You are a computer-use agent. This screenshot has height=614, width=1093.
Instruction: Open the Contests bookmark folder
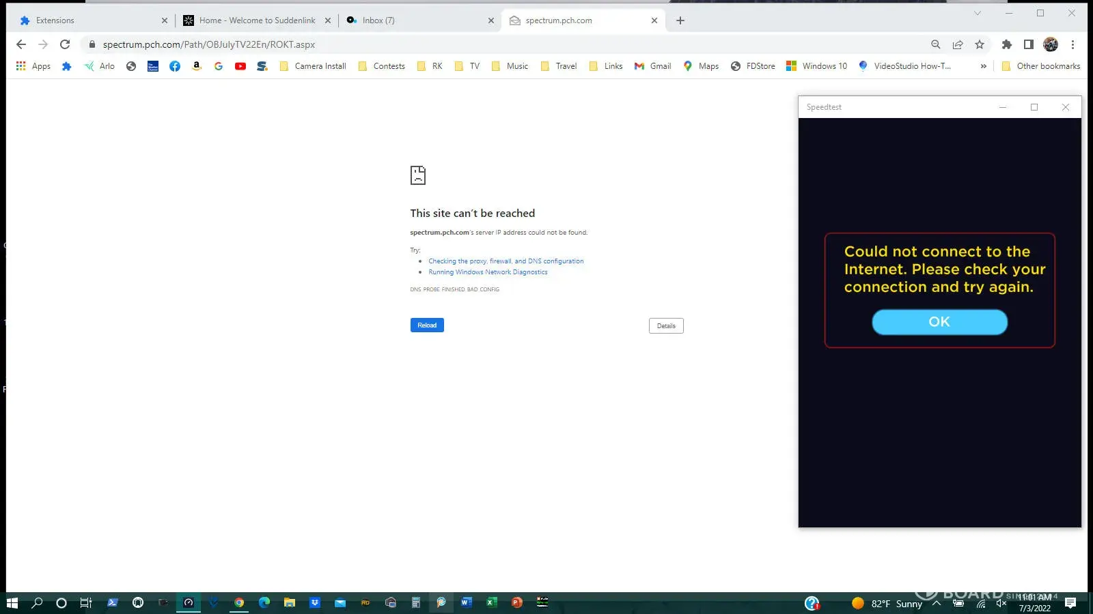click(382, 66)
